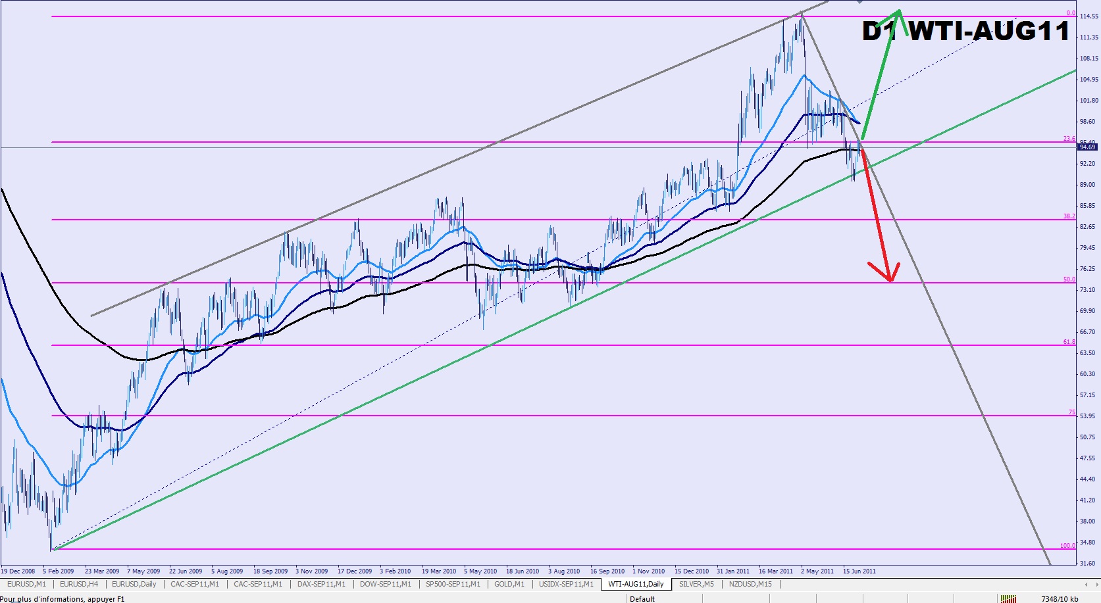The image size is (1101, 603).
Task: Click the '16 Mar 2011' date label
Action: pos(776,571)
